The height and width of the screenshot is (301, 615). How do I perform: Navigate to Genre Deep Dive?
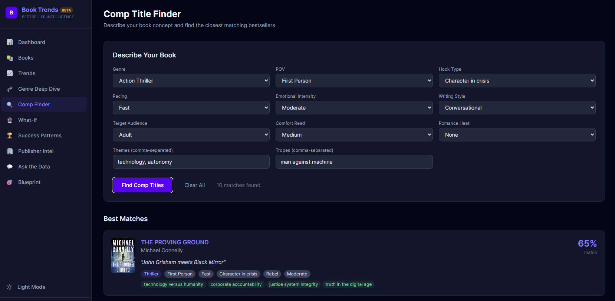tap(44, 89)
